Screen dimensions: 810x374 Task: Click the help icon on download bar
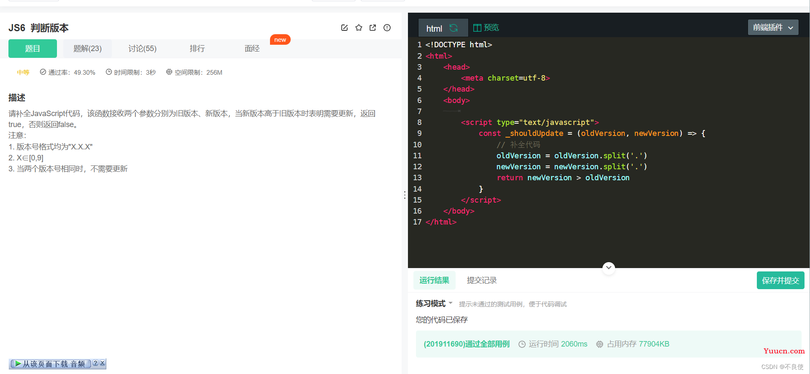point(95,363)
